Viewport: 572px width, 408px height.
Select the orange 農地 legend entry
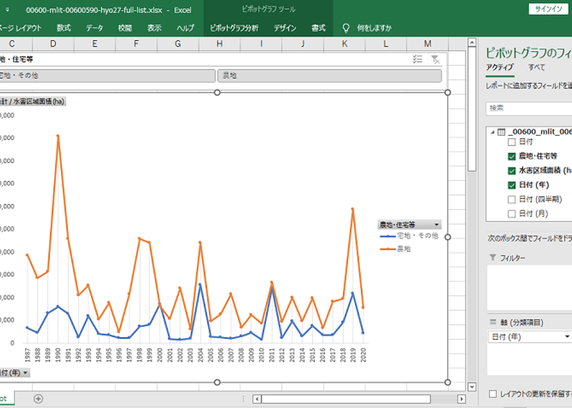click(395, 249)
